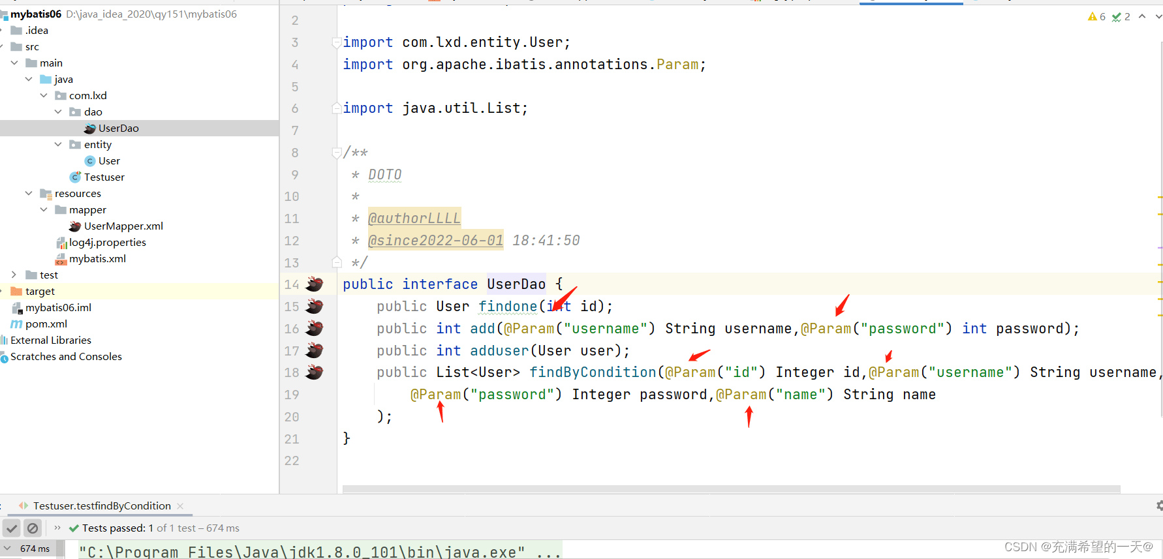This screenshot has width=1163, height=559.
Task: Collapse the com.lxd package
Action: [44, 95]
